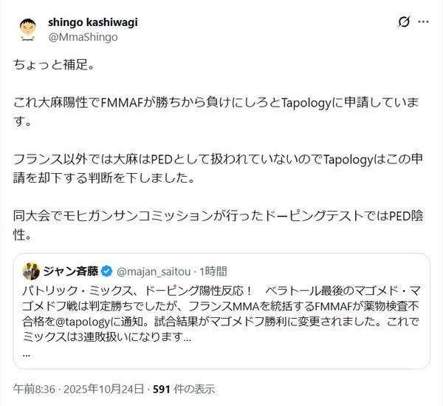Screen dimensions: 443x406
Task: Click the 591 件の表示 view count
Action: coord(184,389)
